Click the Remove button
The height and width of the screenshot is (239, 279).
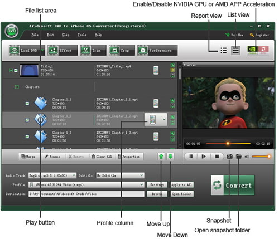(76, 157)
